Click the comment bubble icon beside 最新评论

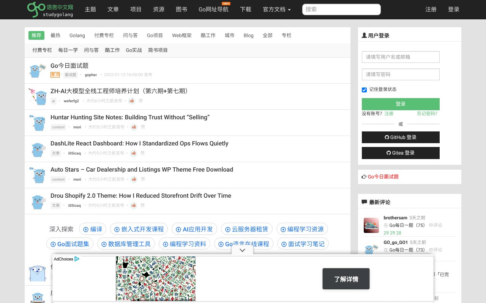coord(364,202)
